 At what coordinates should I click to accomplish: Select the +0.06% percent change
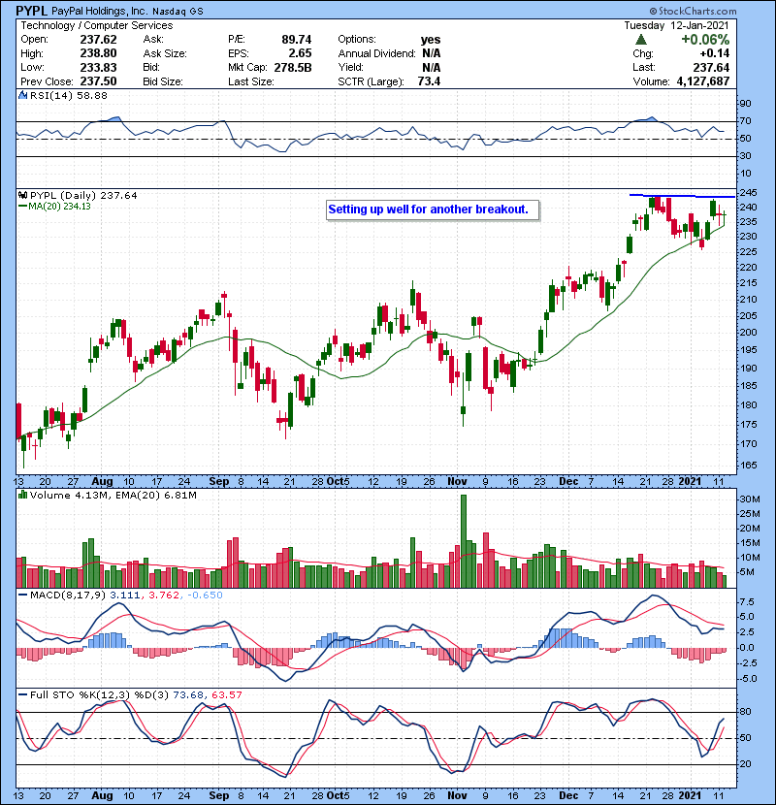point(705,40)
